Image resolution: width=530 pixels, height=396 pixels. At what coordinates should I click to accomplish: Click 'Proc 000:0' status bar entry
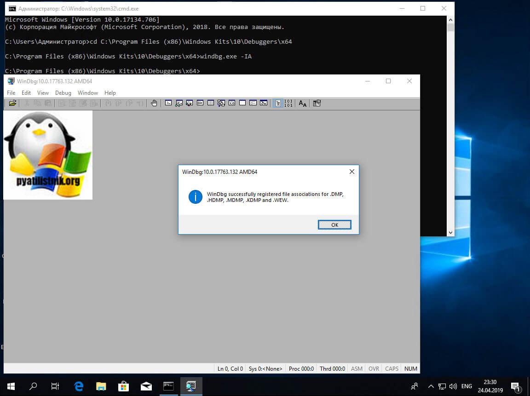click(x=301, y=368)
